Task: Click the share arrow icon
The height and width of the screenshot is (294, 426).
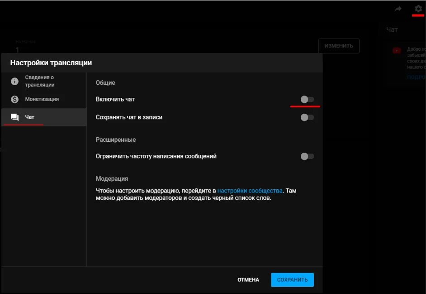Action: tap(398, 9)
